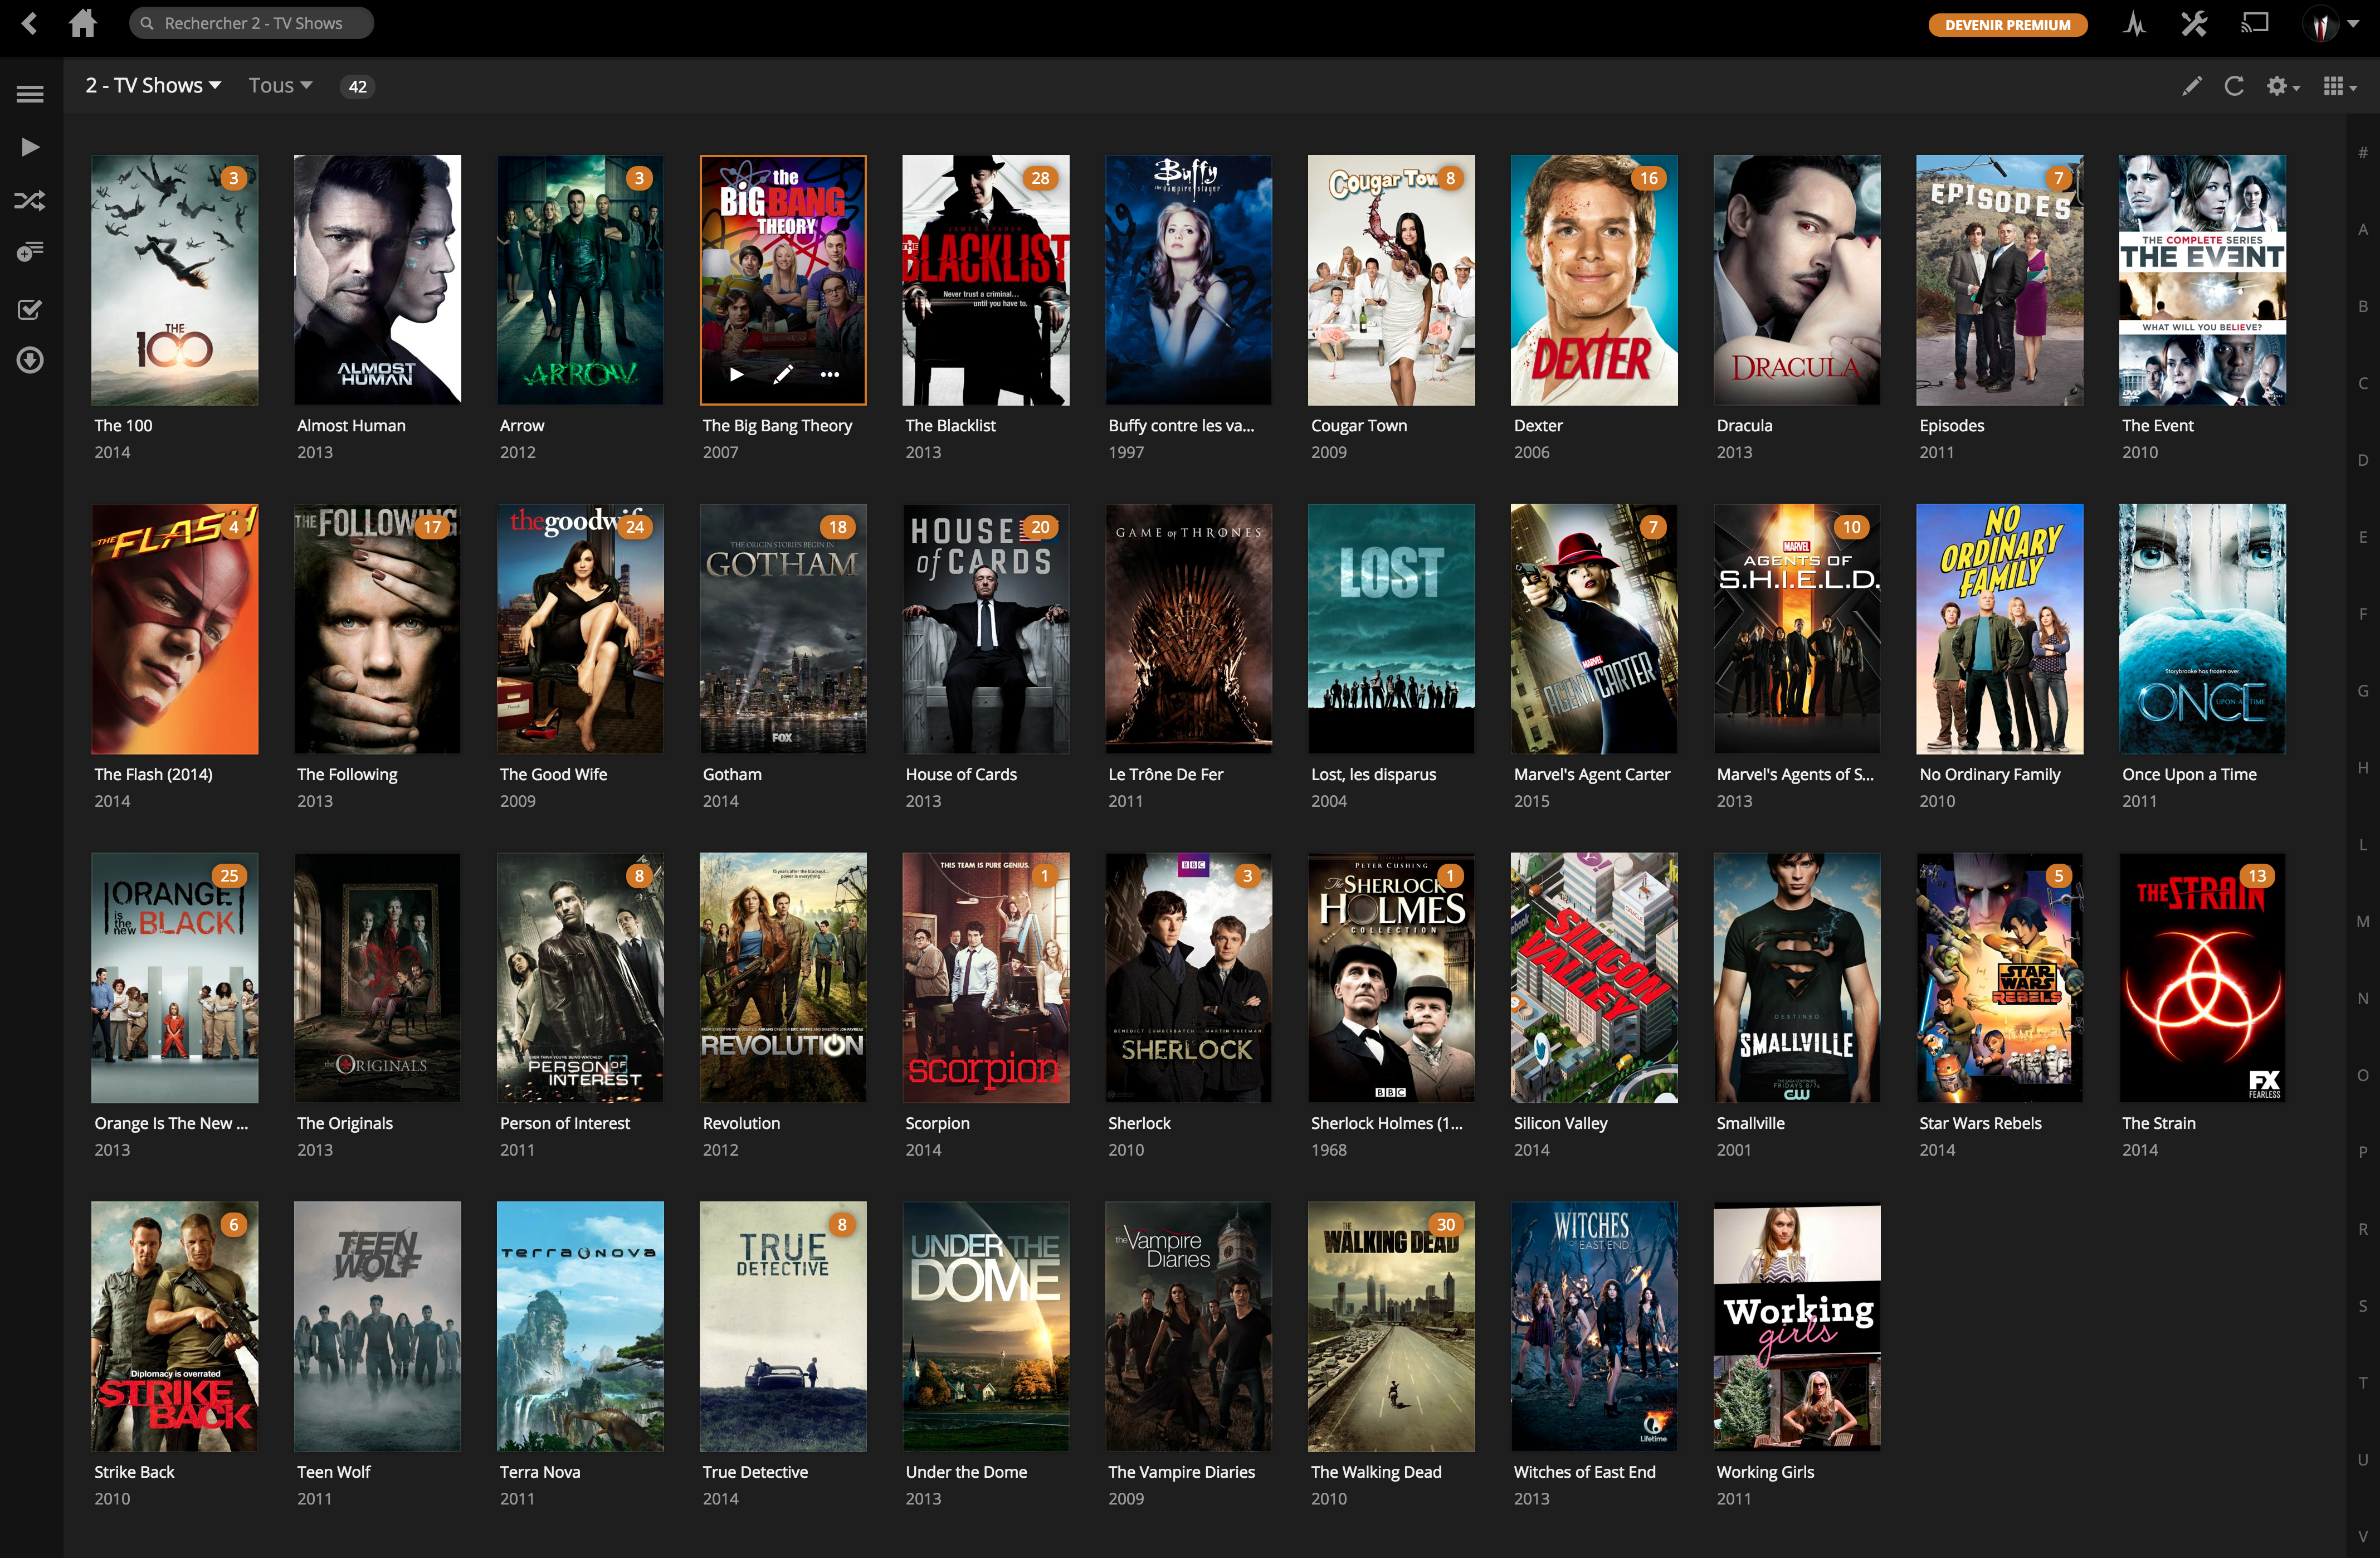Focus the Rechercher 2 - TV Shows search field
The image size is (2380, 1558).
click(251, 23)
